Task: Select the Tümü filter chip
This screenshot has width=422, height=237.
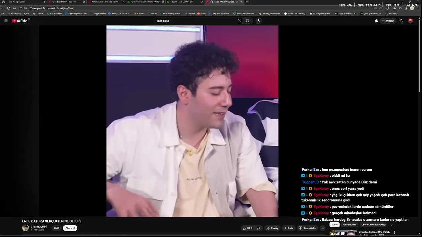Action: click(x=334, y=225)
